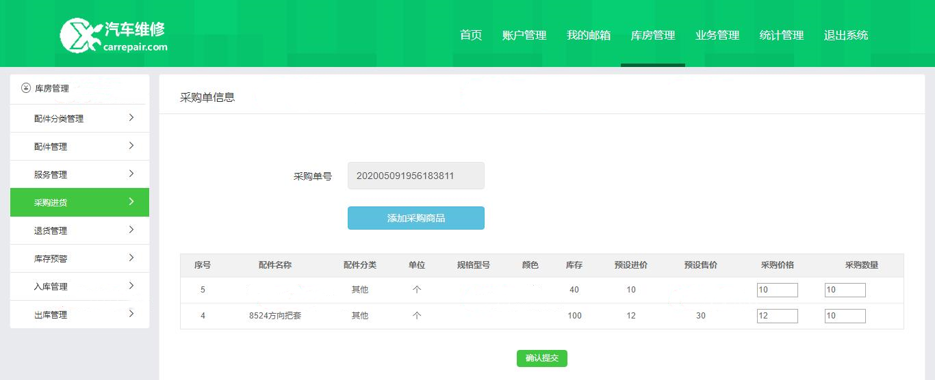Screen dimensions: 935x380
Task: Open 统计管理 top menu
Action: click(x=782, y=36)
